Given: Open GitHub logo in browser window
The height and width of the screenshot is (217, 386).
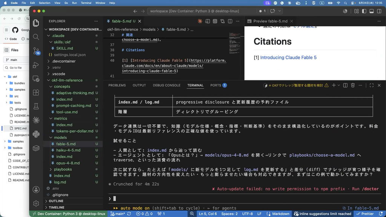Looking at the screenshot, I should tap(15, 30).
